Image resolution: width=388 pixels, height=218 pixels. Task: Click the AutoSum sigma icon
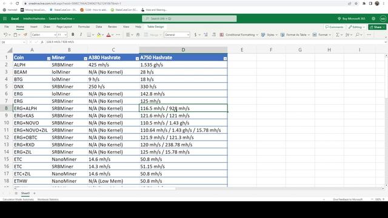pyautogui.click(x=338, y=35)
